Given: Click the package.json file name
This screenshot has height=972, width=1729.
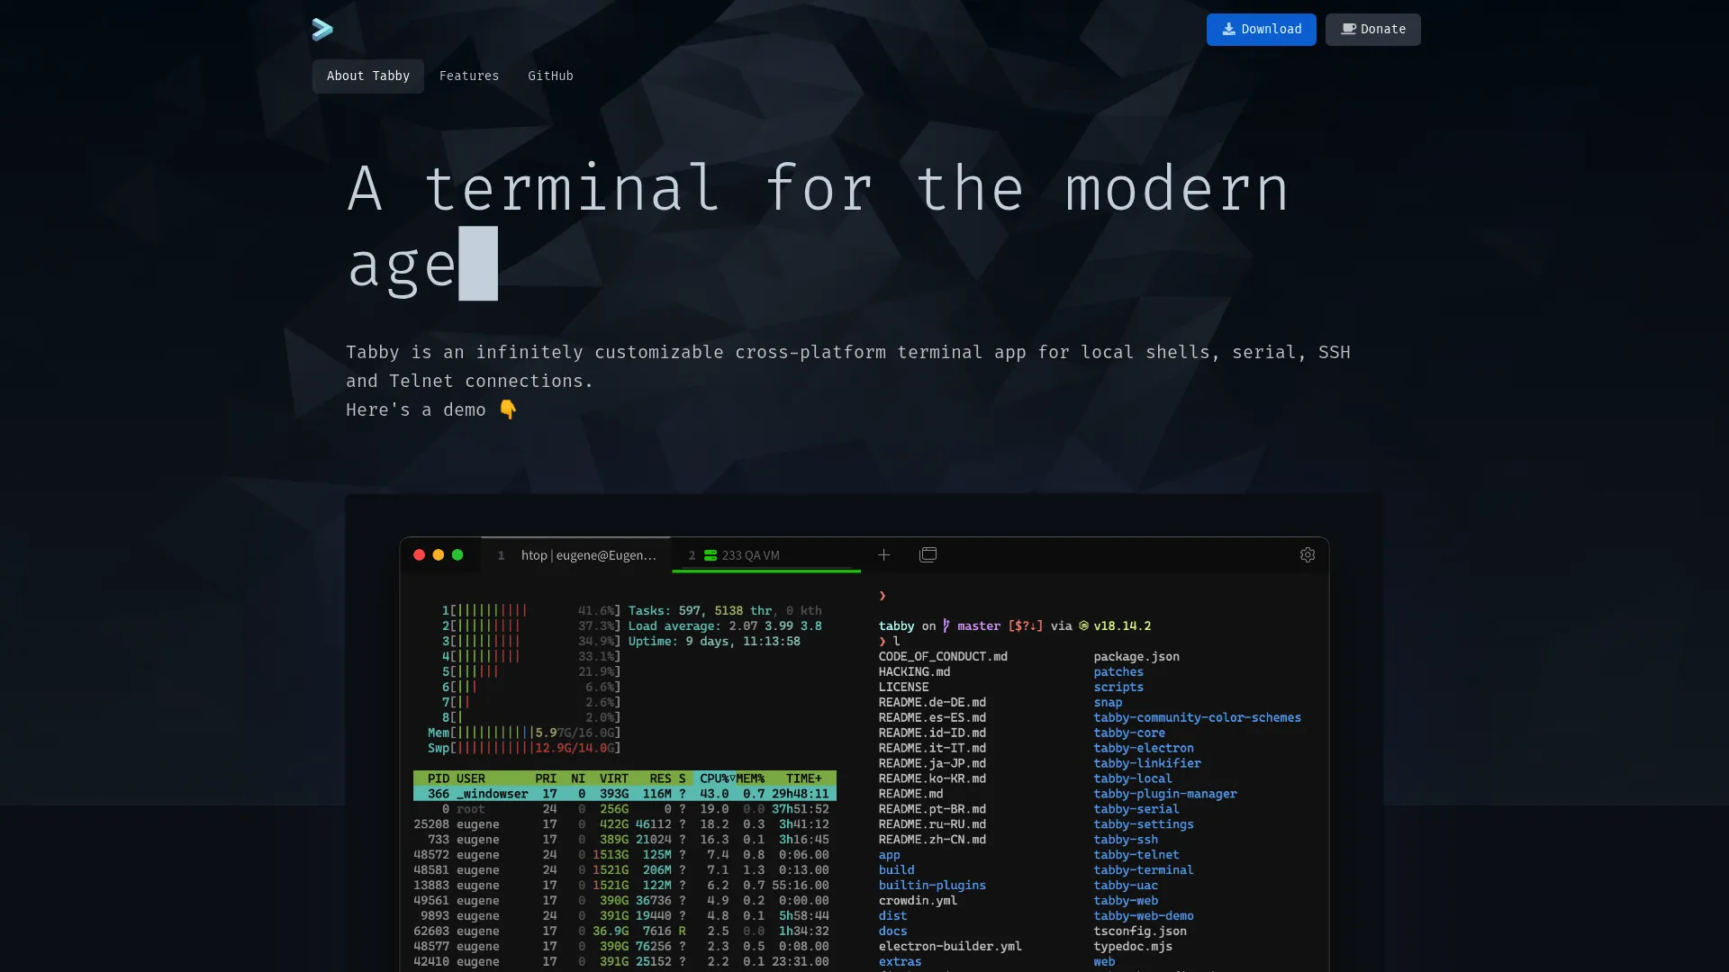Looking at the screenshot, I should (1136, 657).
